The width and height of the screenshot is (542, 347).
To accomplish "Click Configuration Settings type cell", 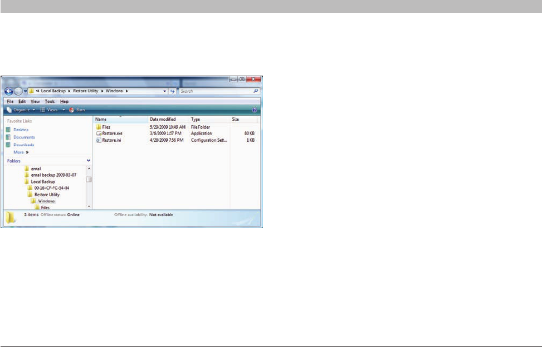I will 209,140.
